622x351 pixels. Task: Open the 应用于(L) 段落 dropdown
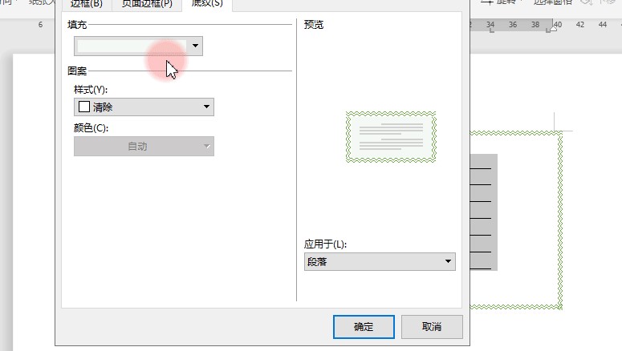(380, 261)
